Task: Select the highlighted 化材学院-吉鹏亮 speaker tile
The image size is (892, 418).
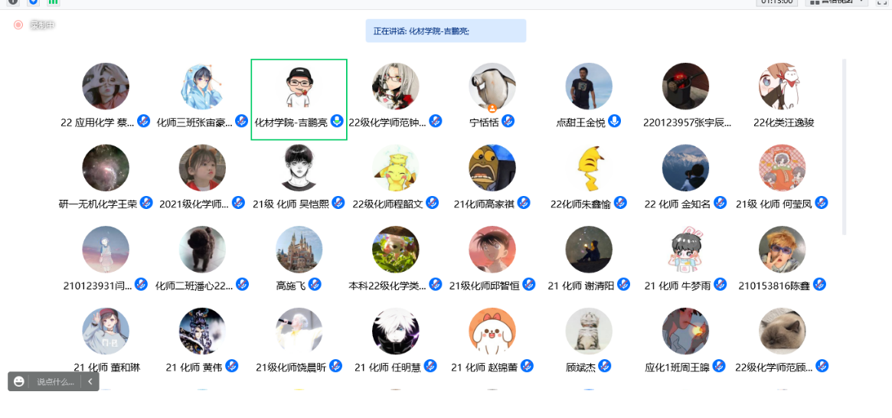Action: 299,100
